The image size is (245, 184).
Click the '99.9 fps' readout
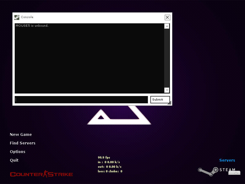pos(104,157)
